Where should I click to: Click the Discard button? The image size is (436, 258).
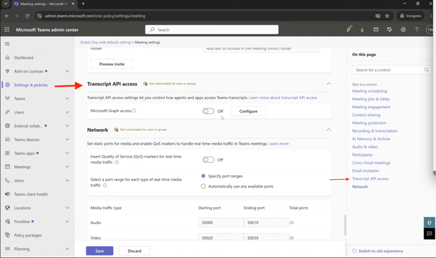tap(135, 251)
